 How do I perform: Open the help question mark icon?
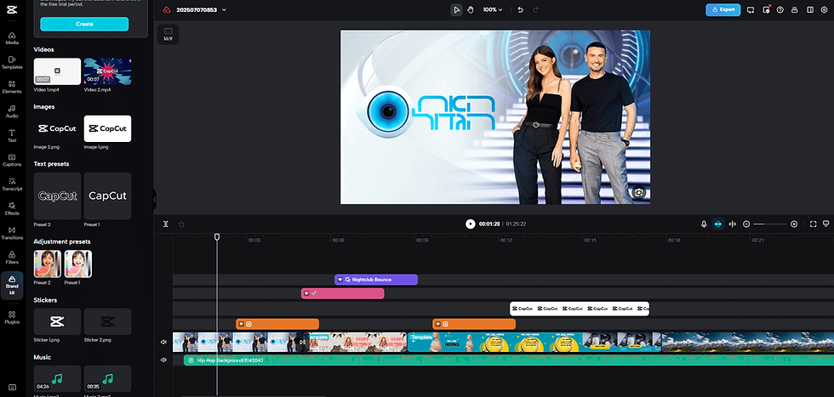[780, 9]
